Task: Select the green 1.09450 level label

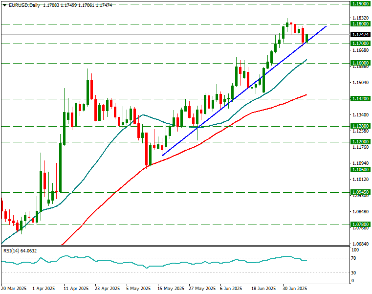Action: pyautogui.click(x=360, y=192)
